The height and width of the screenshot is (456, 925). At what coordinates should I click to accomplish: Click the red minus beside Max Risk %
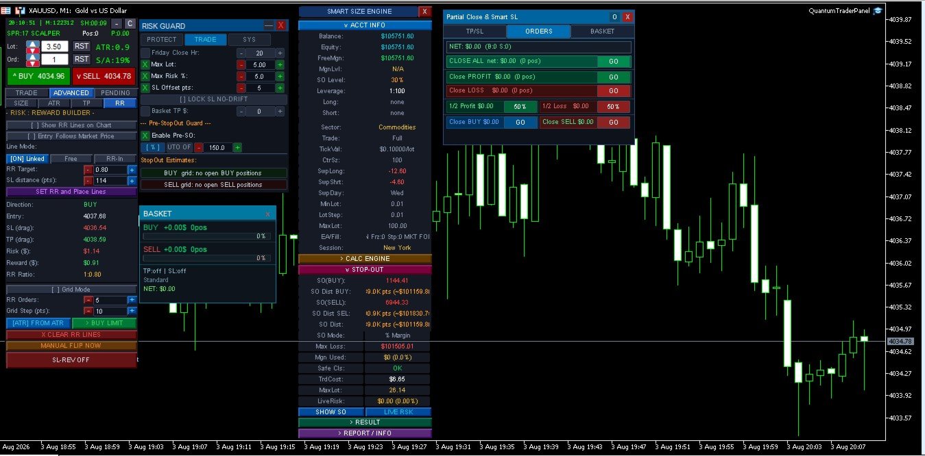pyautogui.click(x=241, y=76)
